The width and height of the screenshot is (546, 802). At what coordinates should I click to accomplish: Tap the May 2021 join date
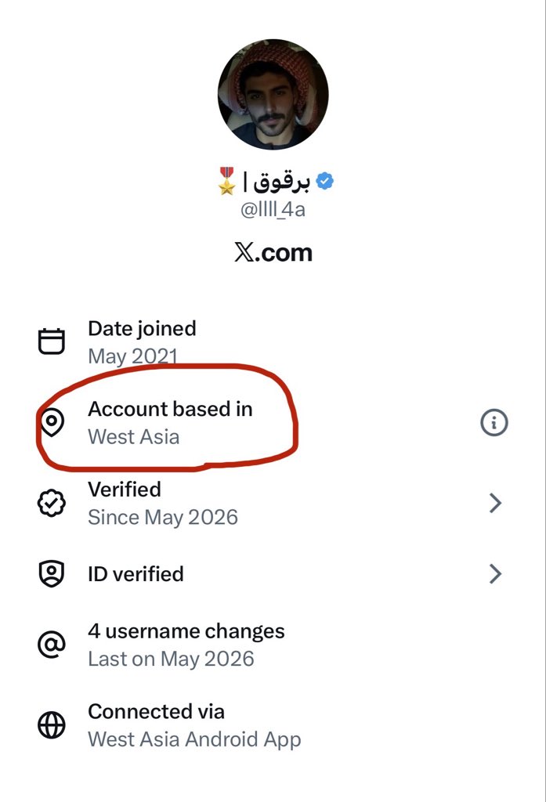click(133, 356)
